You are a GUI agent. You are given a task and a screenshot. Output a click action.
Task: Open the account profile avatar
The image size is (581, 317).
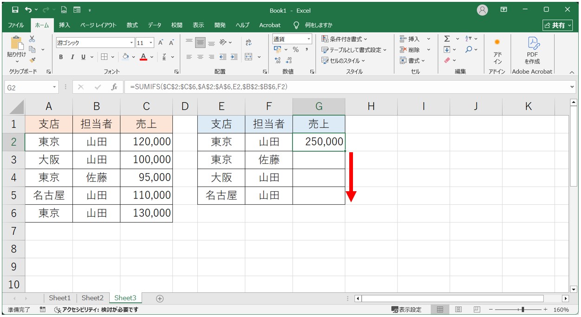click(x=483, y=10)
